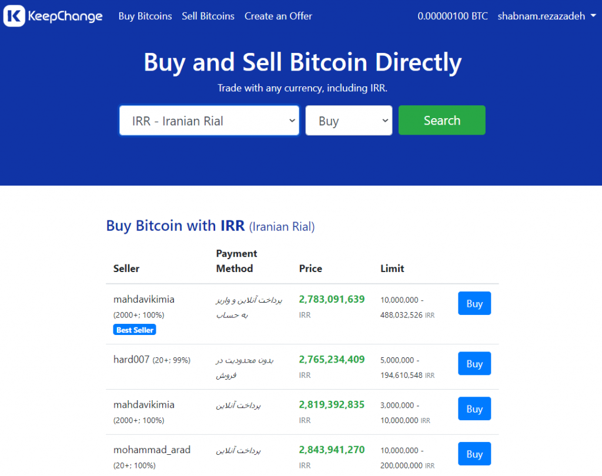This screenshot has width=602, height=476.
Task: Open the Buy Bitcoins nav item
Action: pyautogui.click(x=145, y=16)
